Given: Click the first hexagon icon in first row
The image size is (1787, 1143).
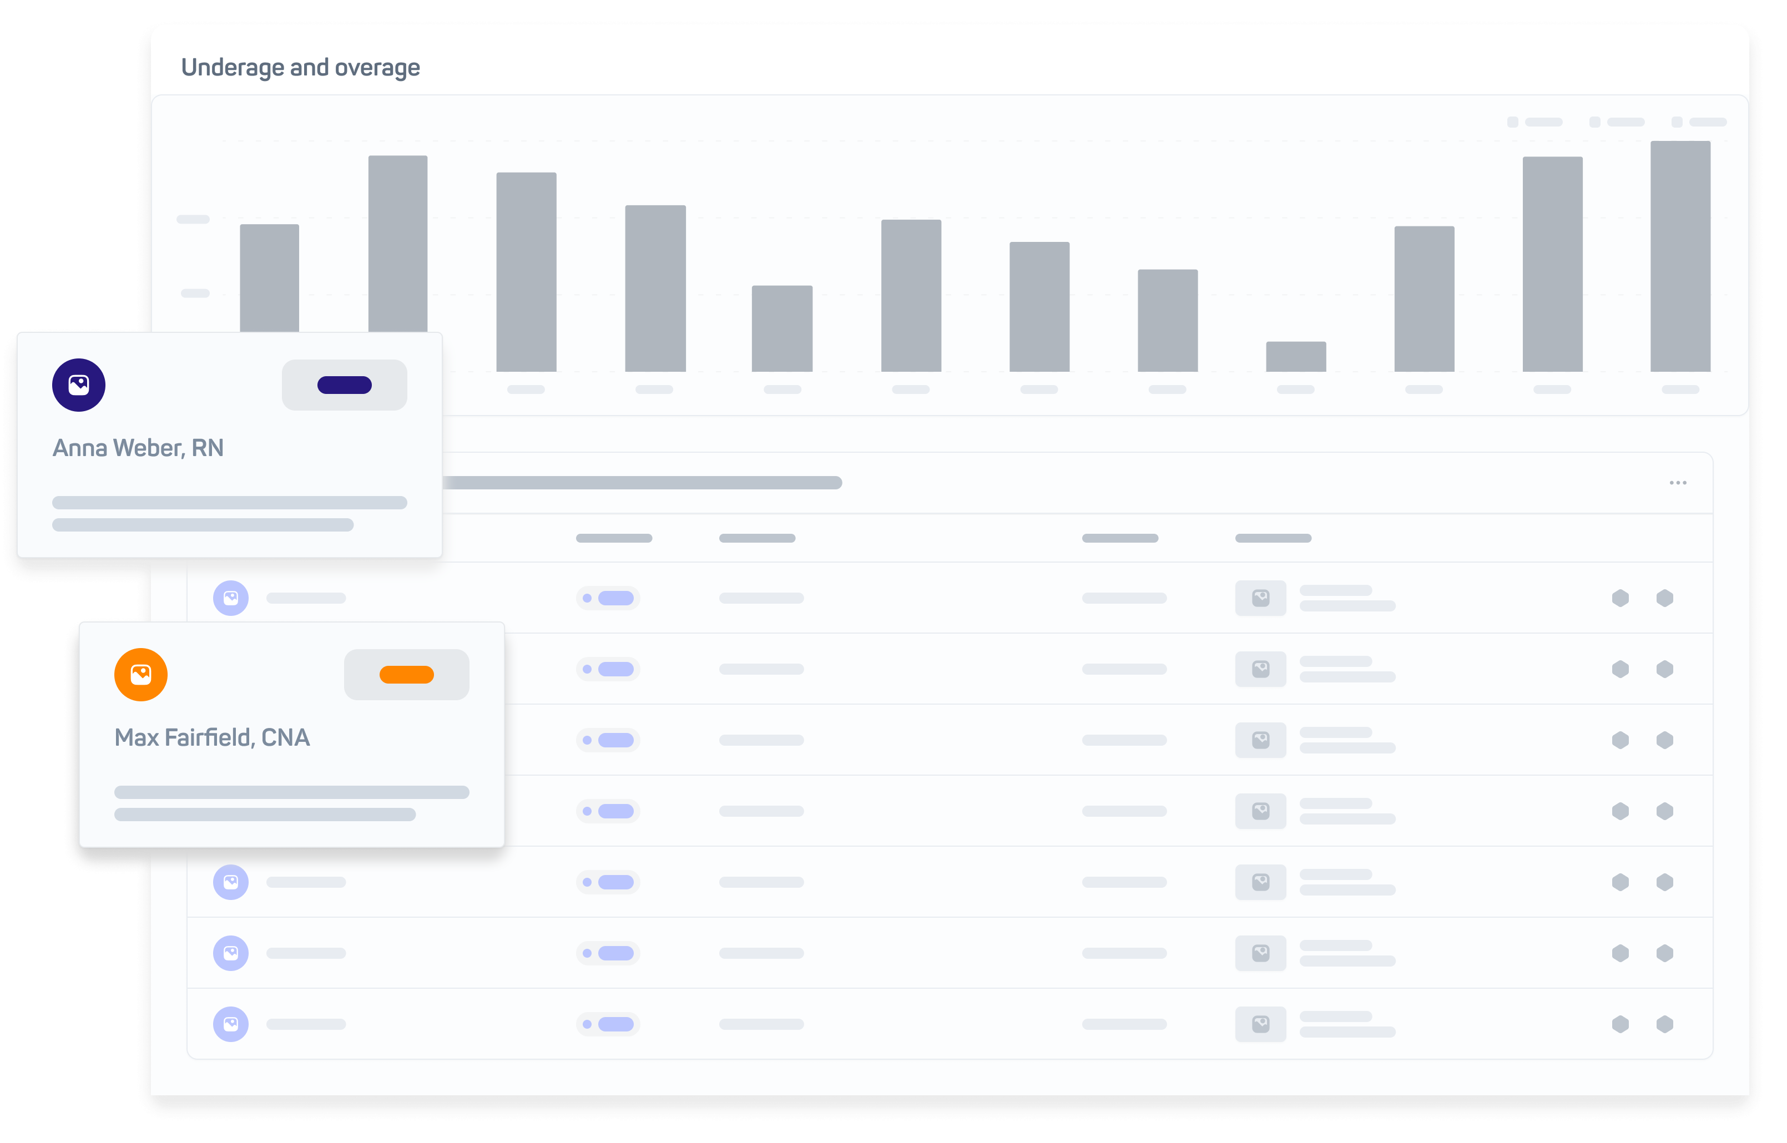Looking at the screenshot, I should [1620, 598].
